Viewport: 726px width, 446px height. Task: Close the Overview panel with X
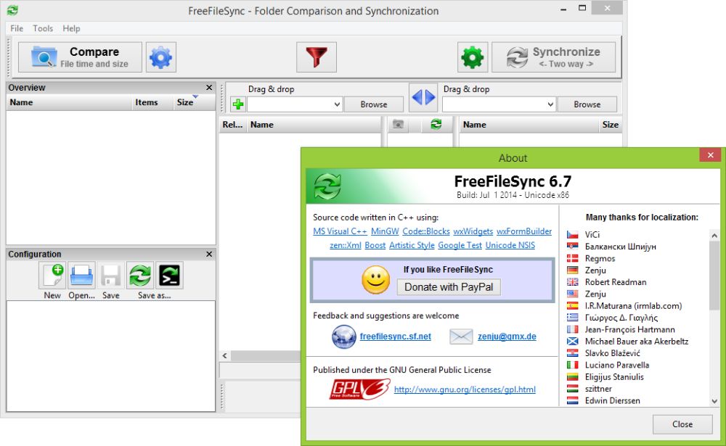coord(209,88)
